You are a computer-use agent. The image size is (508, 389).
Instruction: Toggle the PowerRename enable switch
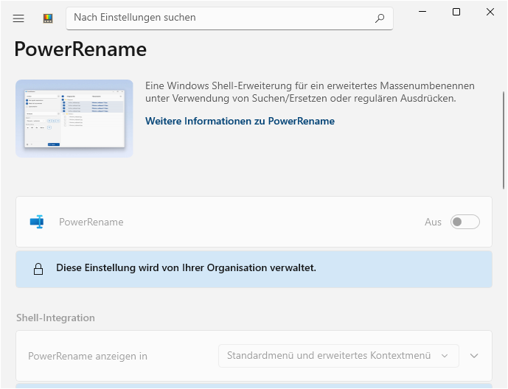click(x=465, y=222)
